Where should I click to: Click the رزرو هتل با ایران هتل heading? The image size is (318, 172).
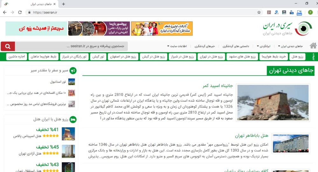click(x=51, y=119)
